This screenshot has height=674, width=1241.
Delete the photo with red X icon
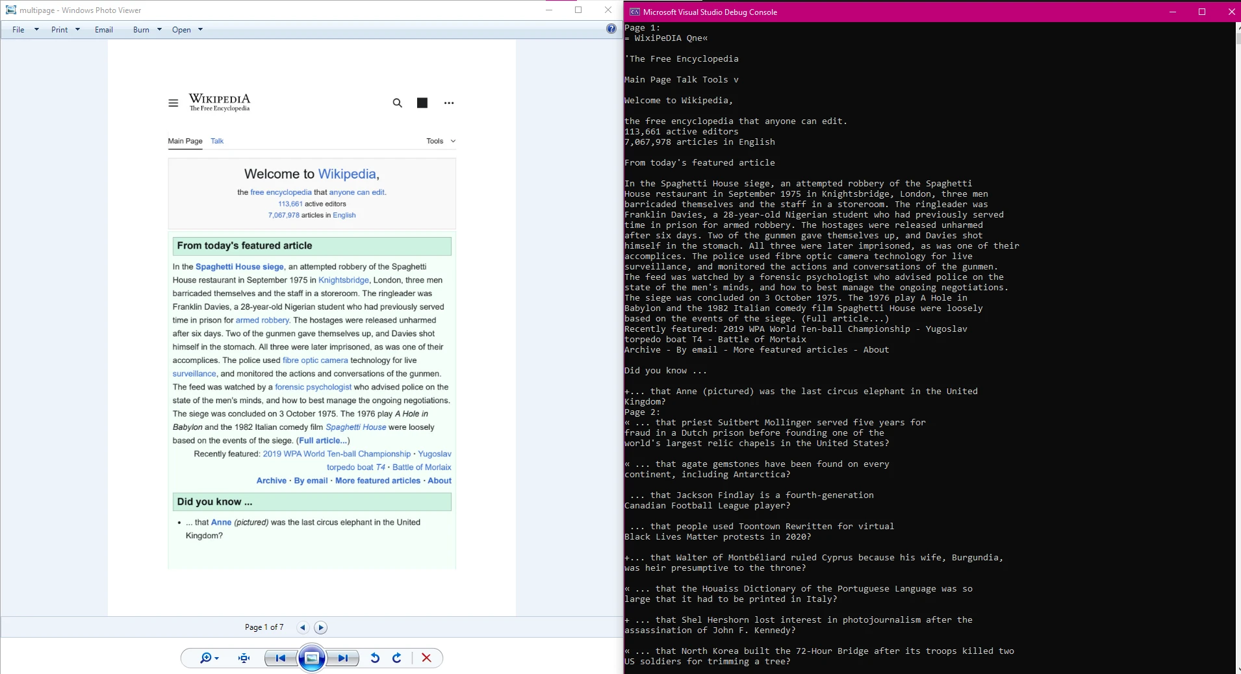point(426,658)
